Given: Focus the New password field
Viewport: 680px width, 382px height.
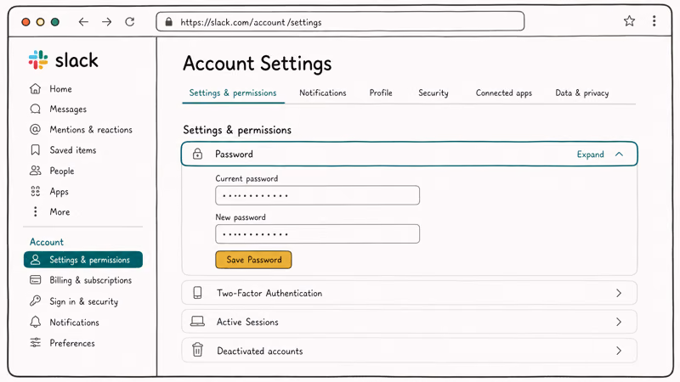Looking at the screenshot, I should pyautogui.click(x=317, y=234).
